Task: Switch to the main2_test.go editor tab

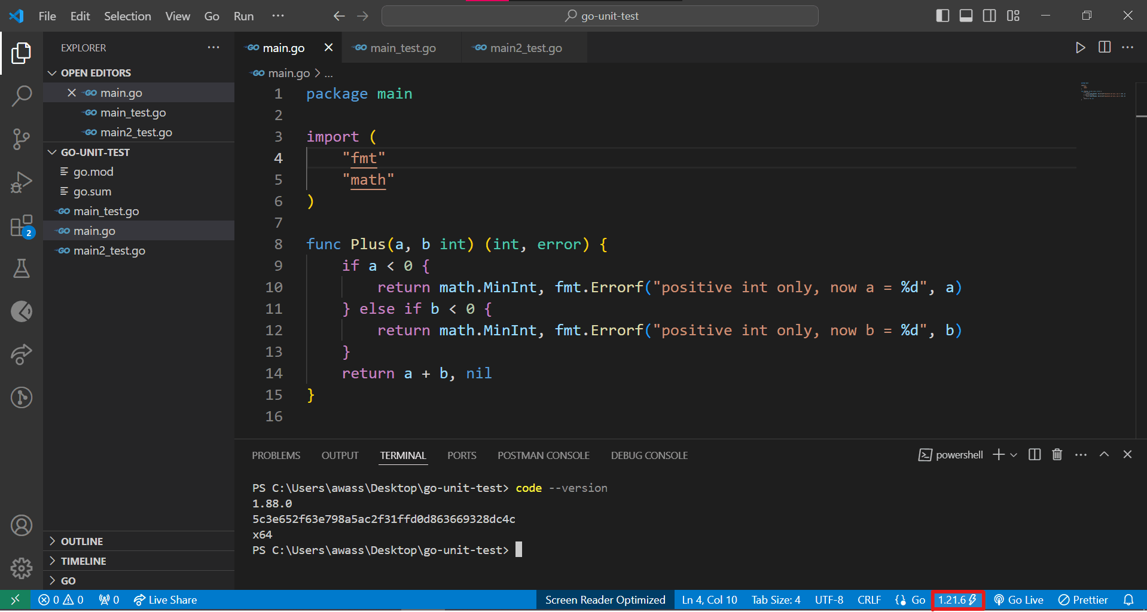Action: coord(525,48)
